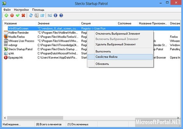Click the (1) Отключенных status text

click(x=78, y=124)
